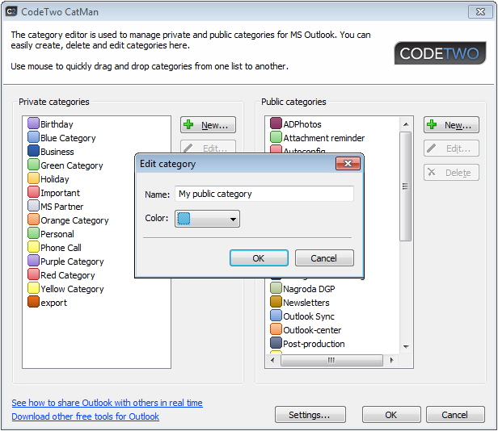
Task: Select the Outlook Sync public category
Action: 309,316
